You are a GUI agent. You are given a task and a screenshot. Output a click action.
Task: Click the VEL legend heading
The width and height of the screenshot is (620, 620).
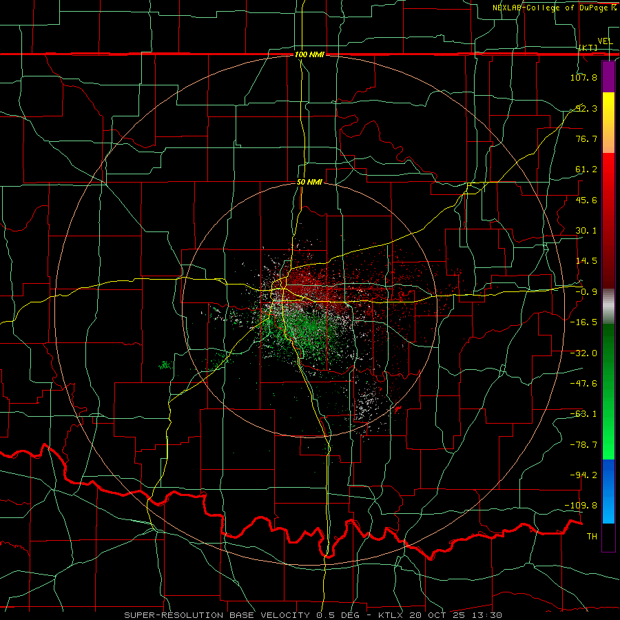coord(605,41)
